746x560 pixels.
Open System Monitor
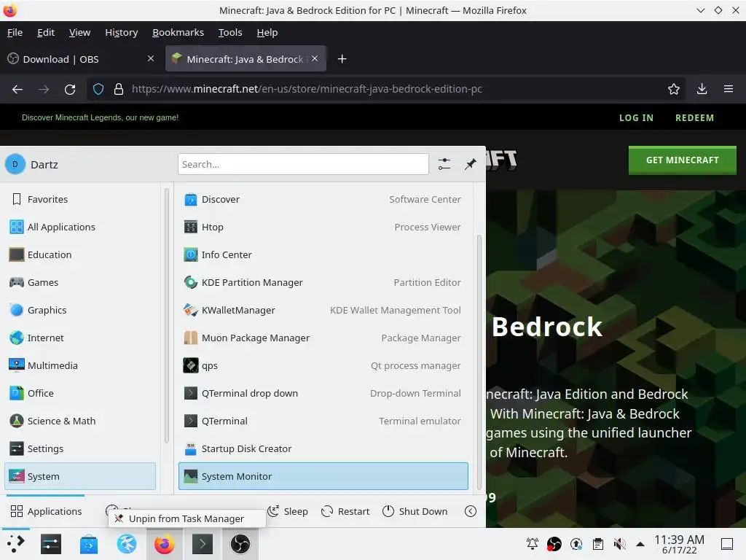pyautogui.click(x=323, y=476)
